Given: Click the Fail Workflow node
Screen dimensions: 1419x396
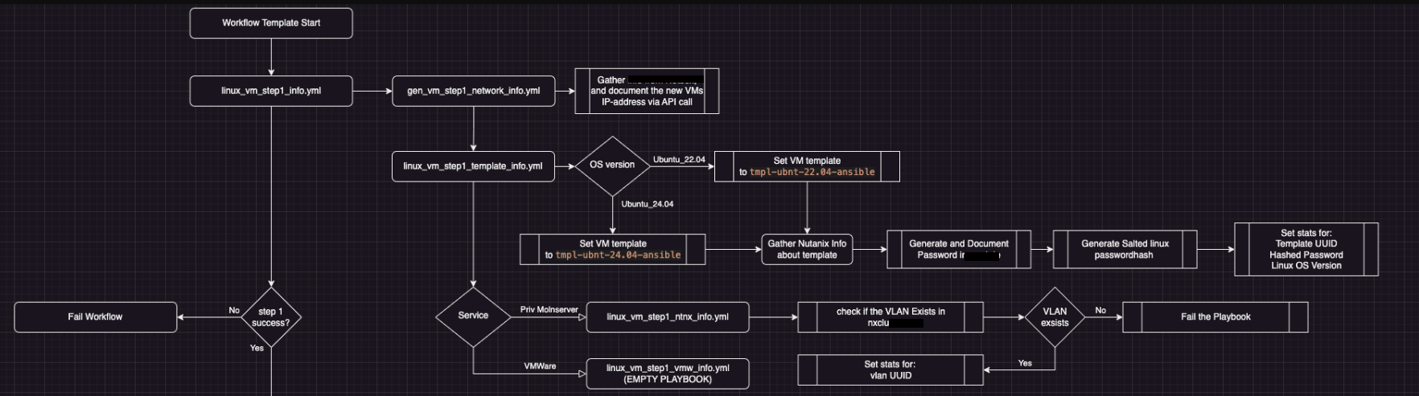Looking at the screenshot, I should [x=96, y=317].
